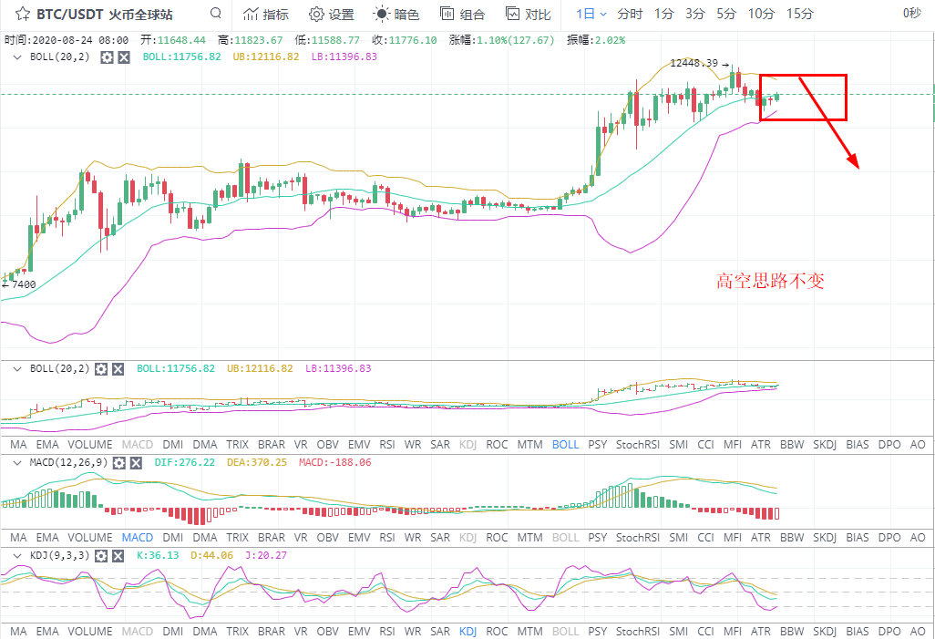This screenshot has height=639, width=935.
Task: Open the 1日 timeframe dropdown
Action: (591, 14)
